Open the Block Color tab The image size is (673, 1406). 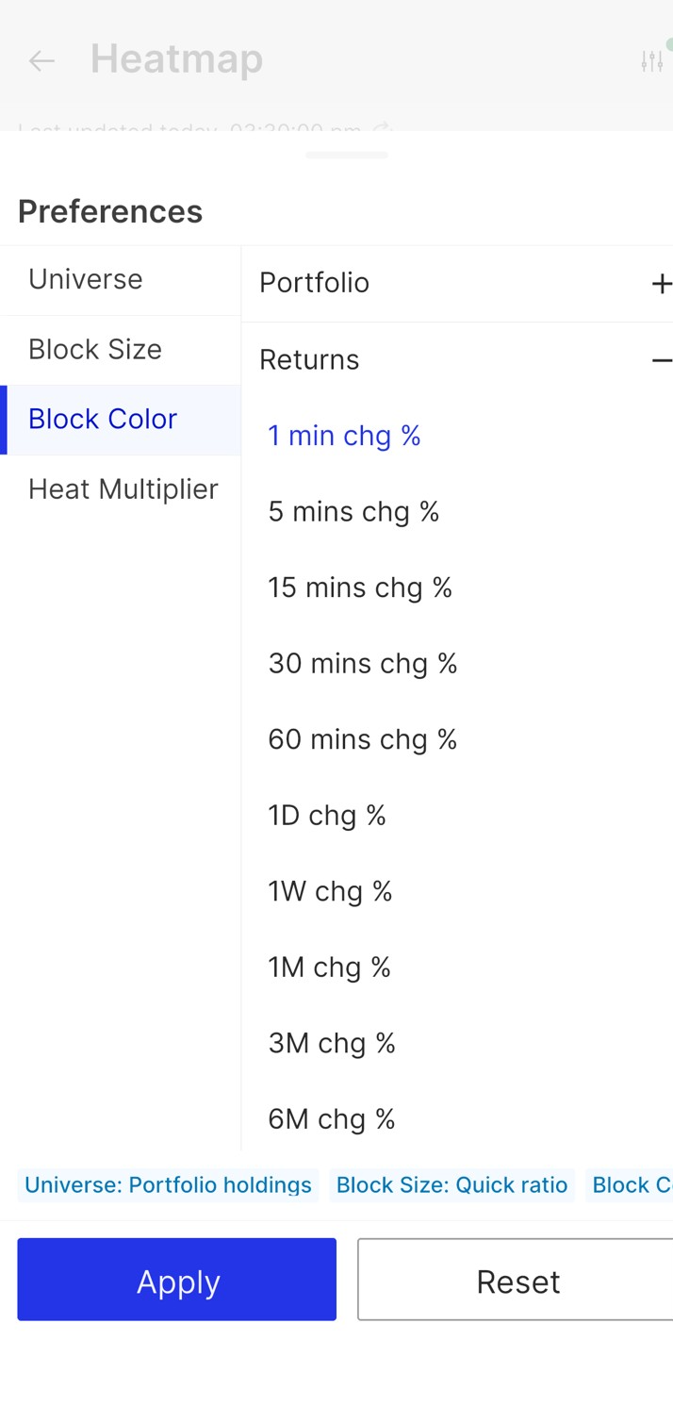[103, 420]
